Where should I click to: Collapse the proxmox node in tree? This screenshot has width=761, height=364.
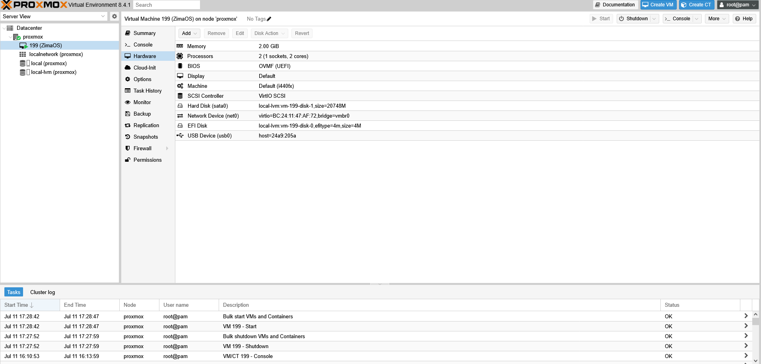pos(10,37)
